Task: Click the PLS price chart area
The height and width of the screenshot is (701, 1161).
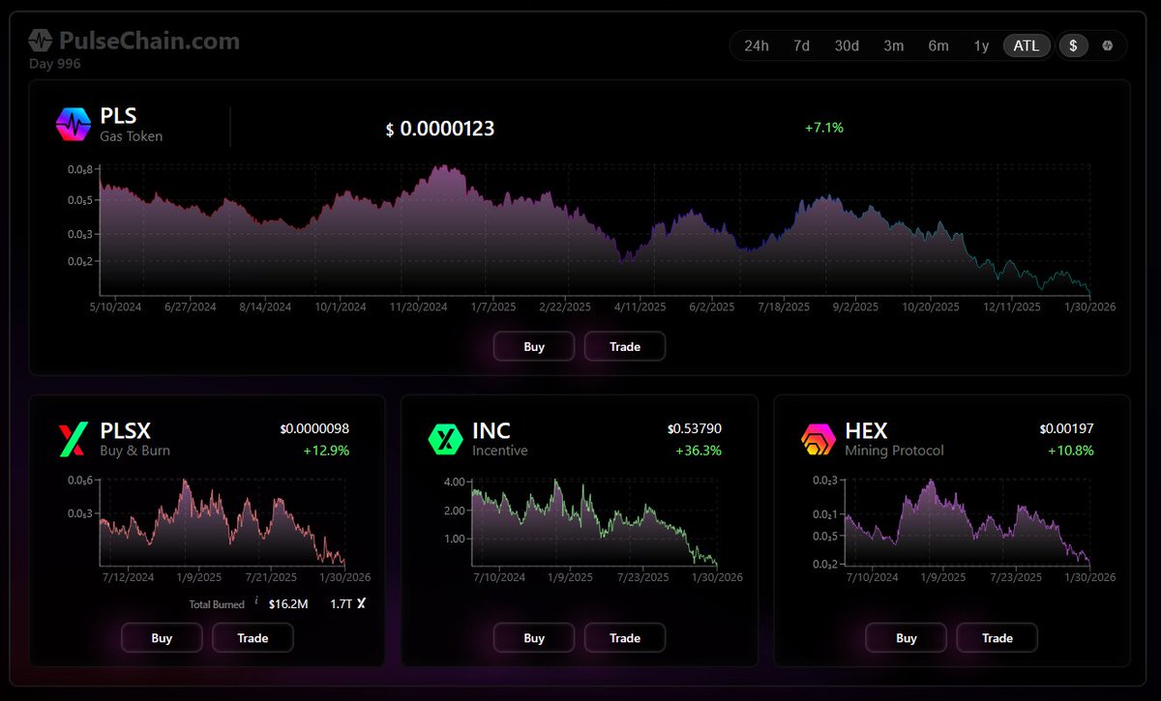Action: 595,230
